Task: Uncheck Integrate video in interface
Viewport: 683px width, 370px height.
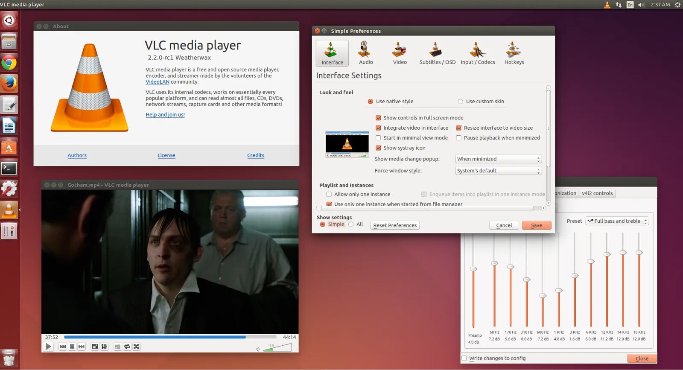Action: (x=412, y=128)
